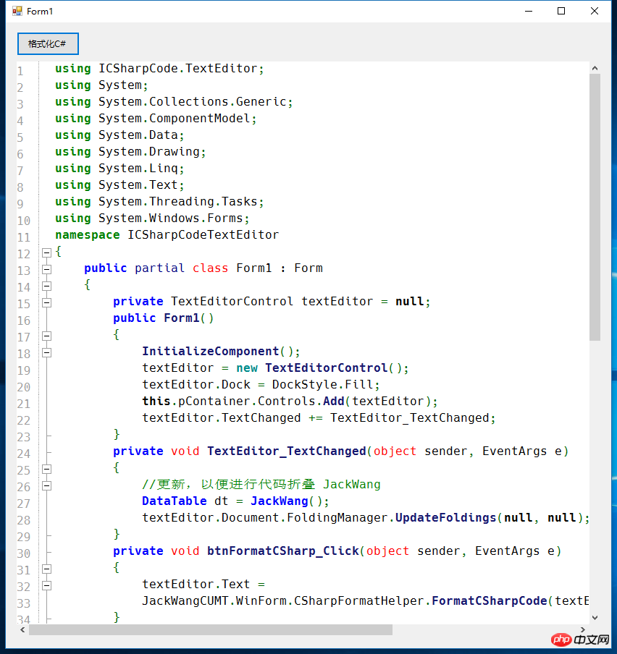Click line number 30 in the gutter
This screenshot has height=654, width=617.
[24, 554]
